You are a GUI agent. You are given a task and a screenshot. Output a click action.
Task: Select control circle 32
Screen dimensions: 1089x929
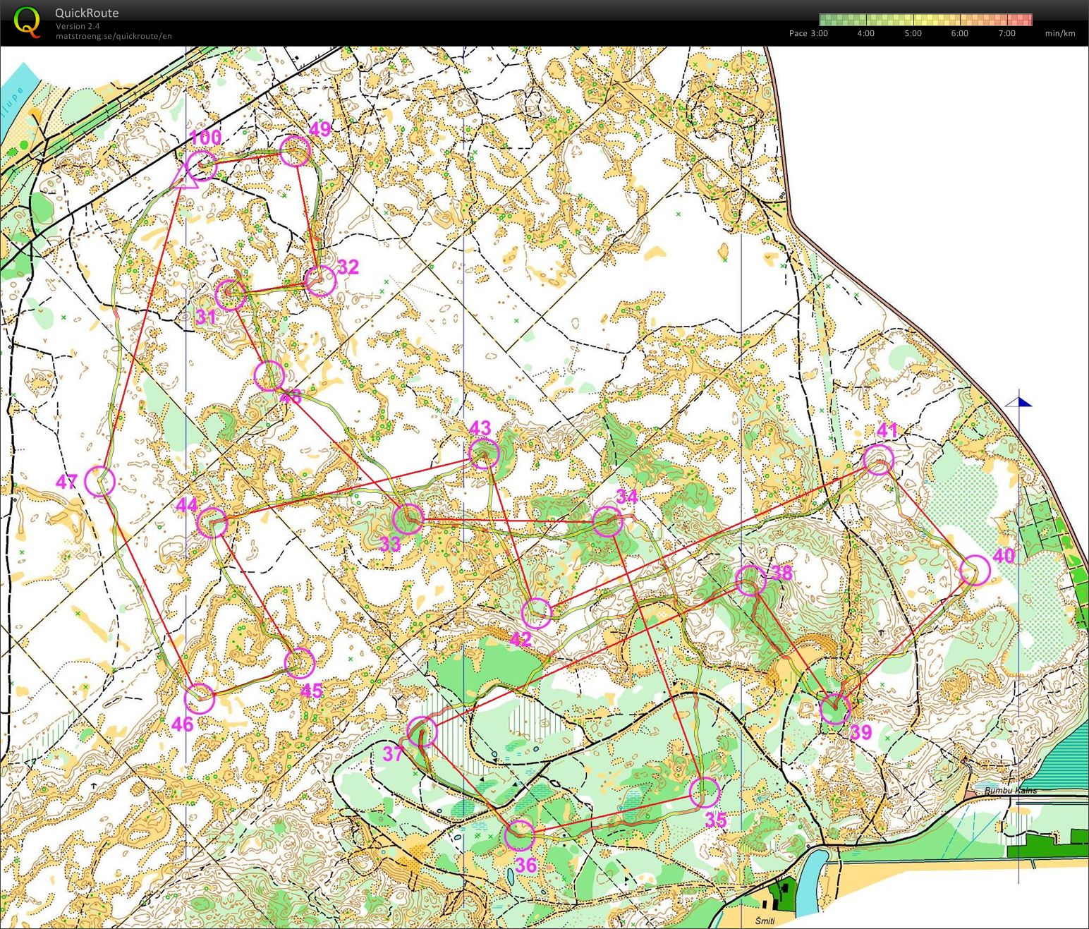[320, 281]
